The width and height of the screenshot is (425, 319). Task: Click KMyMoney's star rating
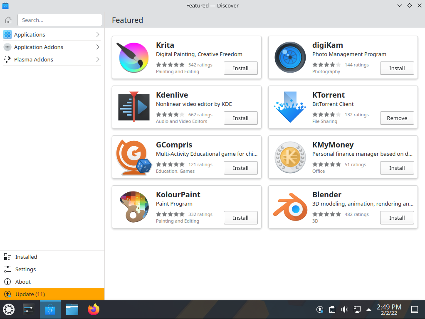coord(326,164)
